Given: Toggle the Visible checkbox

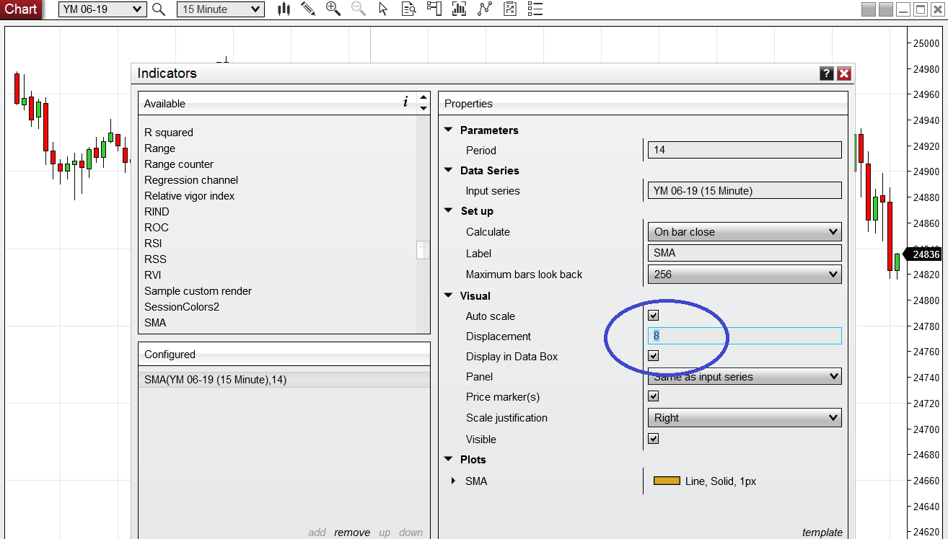Looking at the screenshot, I should point(654,439).
